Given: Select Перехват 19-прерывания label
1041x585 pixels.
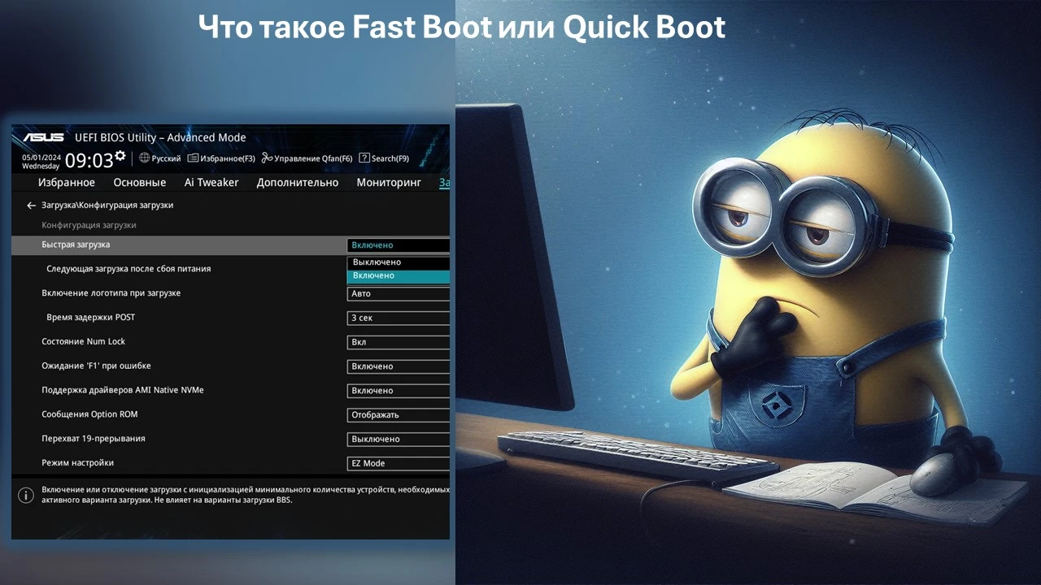Looking at the screenshot, I should (93, 439).
